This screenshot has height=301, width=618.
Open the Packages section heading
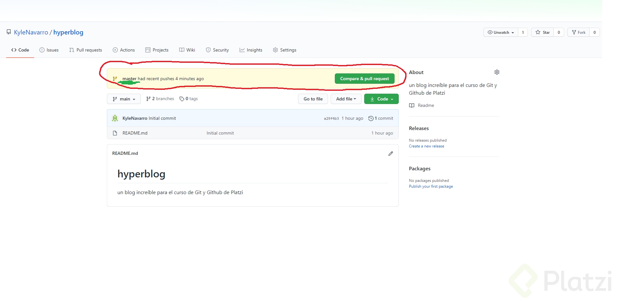tap(420, 168)
